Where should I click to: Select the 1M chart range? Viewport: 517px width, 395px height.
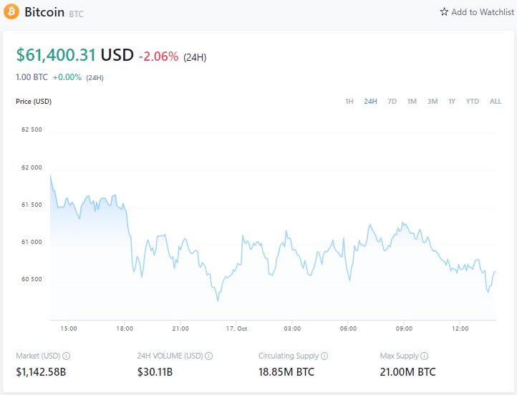click(412, 102)
